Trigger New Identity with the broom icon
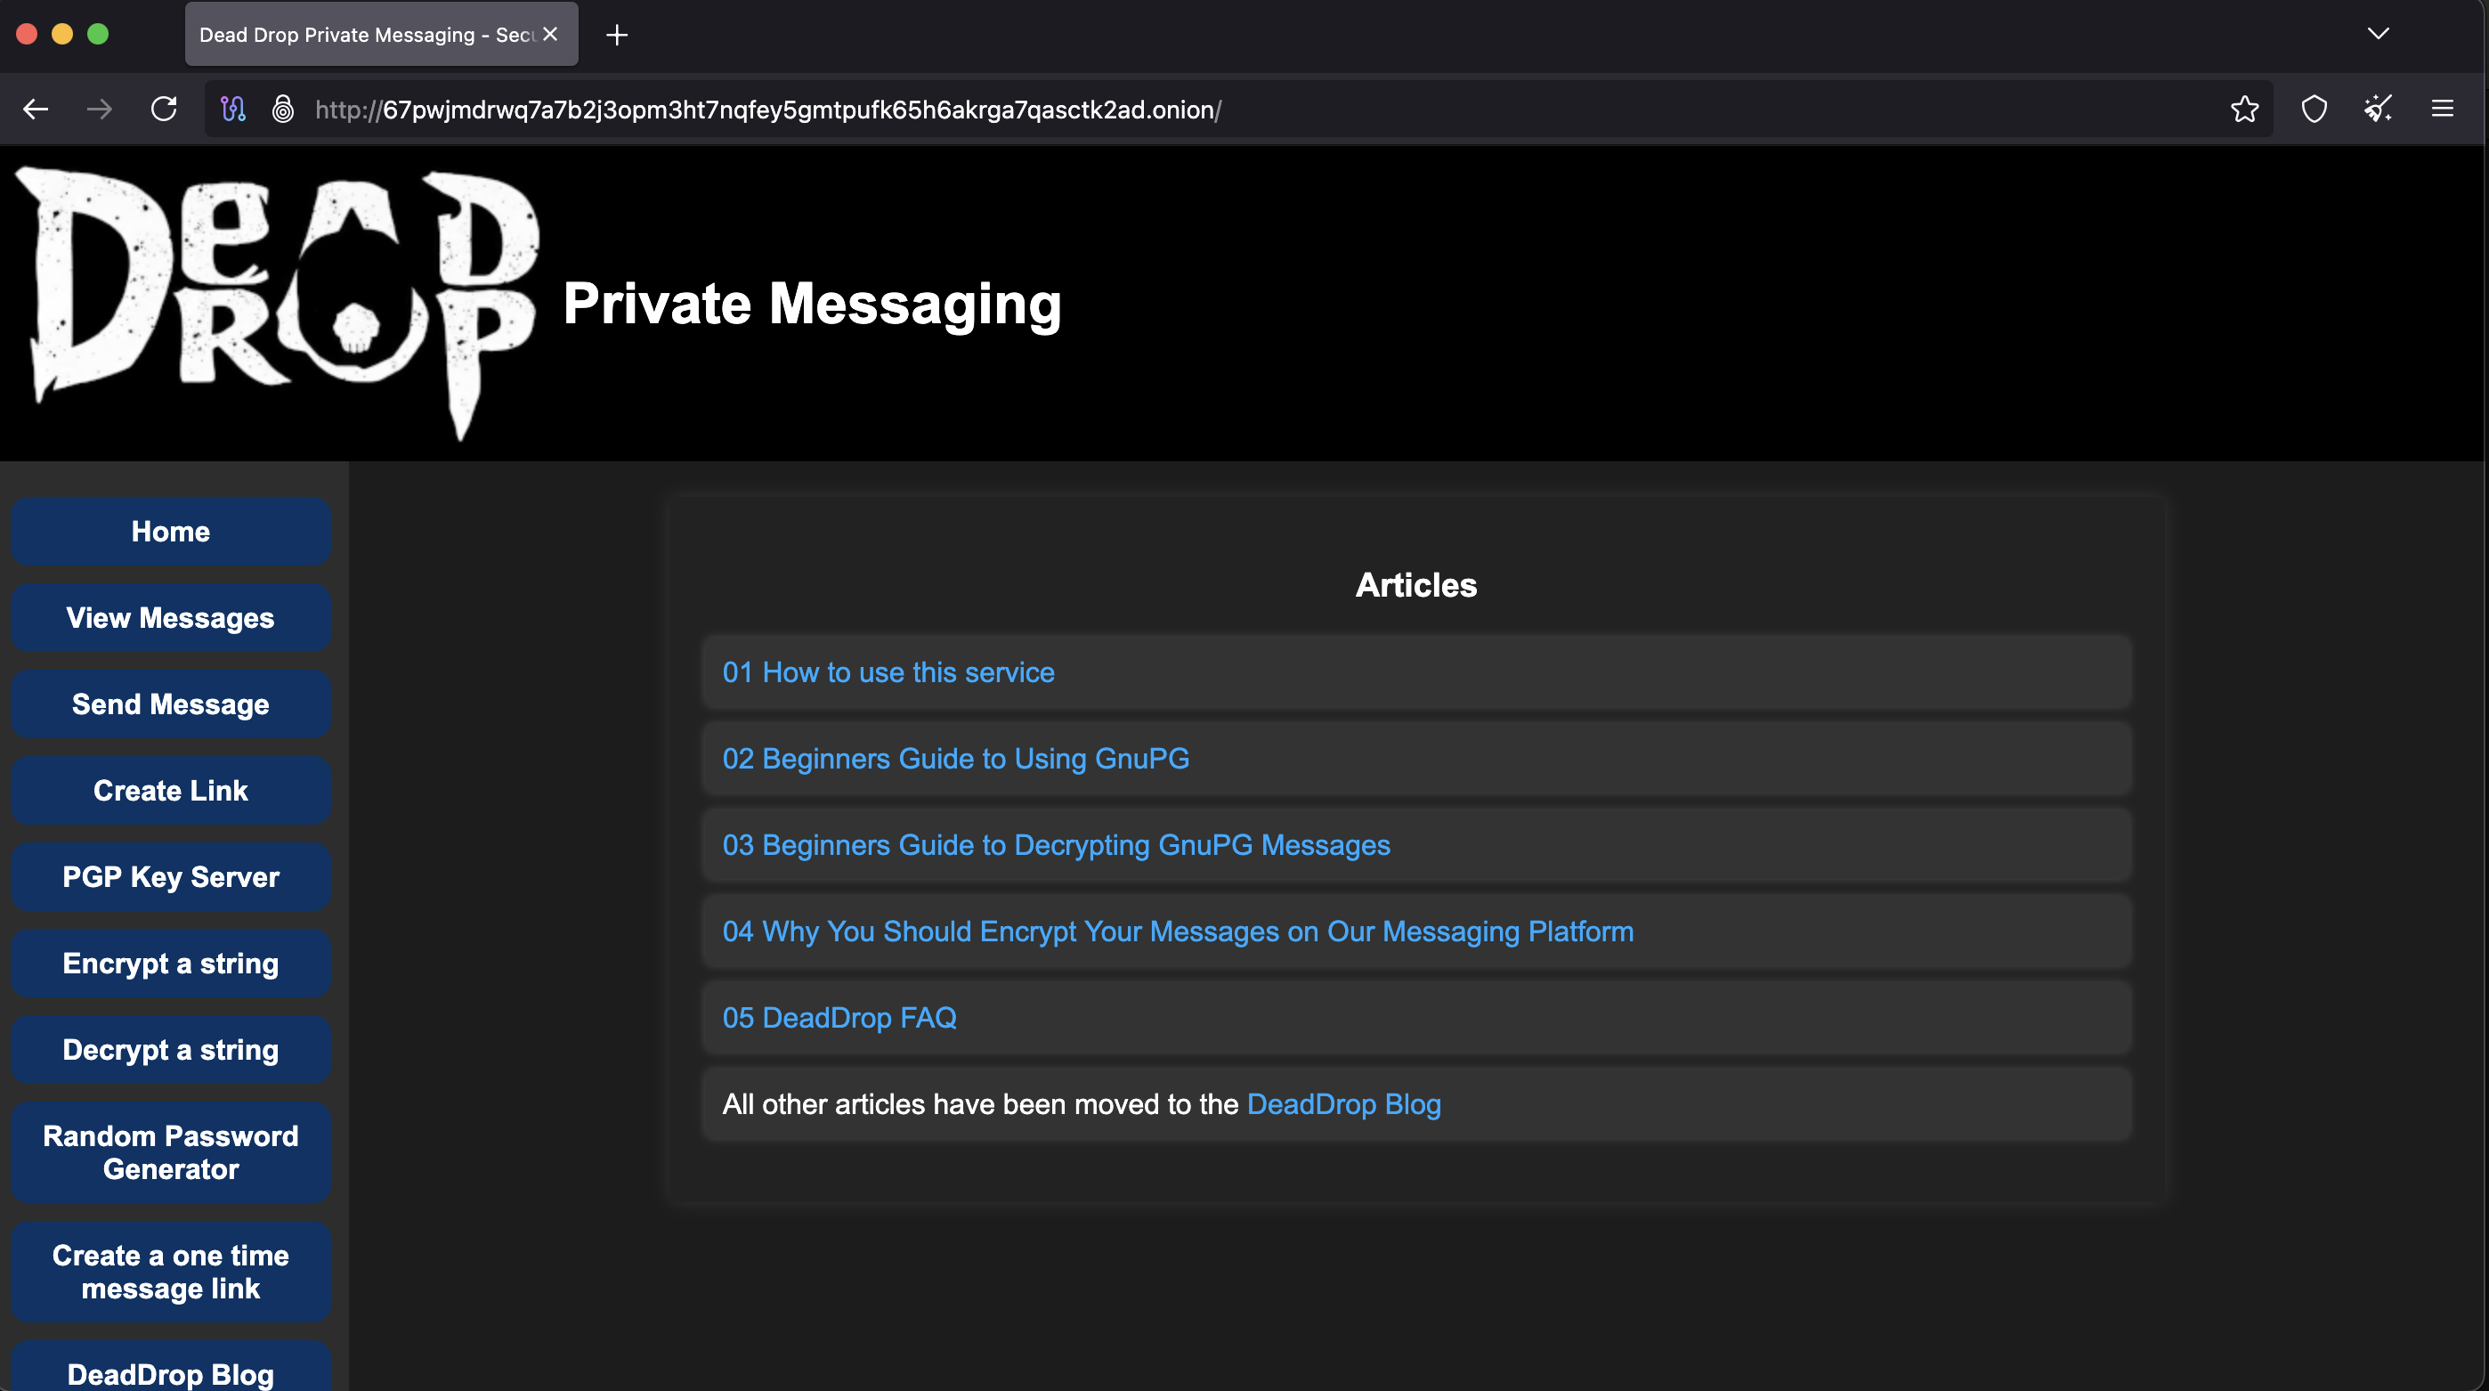2489x1391 pixels. [x=2378, y=110]
